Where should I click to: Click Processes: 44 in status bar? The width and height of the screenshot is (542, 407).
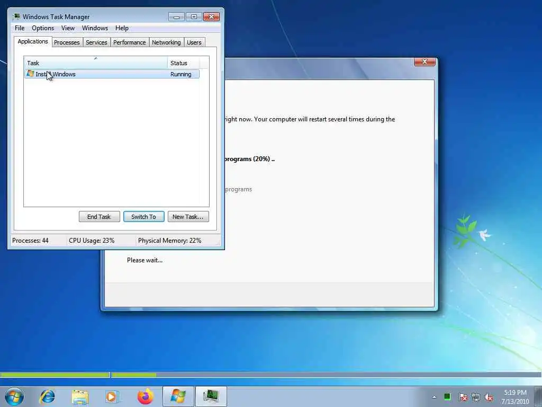pyautogui.click(x=30, y=241)
